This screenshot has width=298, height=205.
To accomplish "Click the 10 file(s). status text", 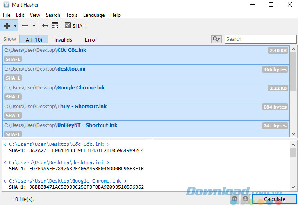I will click(23, 199).
